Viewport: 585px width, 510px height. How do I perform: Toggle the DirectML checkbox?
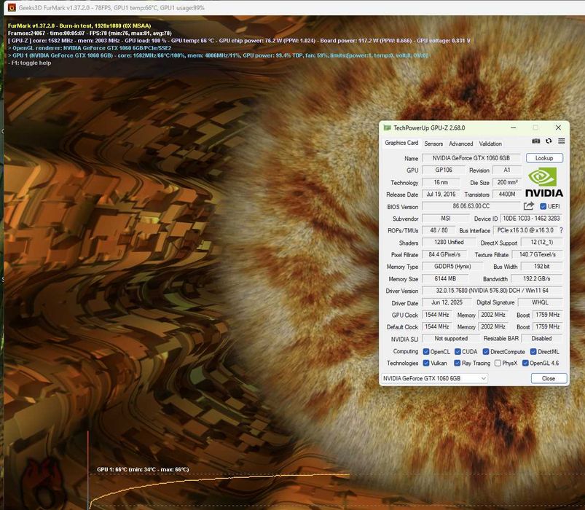[533, 351]
